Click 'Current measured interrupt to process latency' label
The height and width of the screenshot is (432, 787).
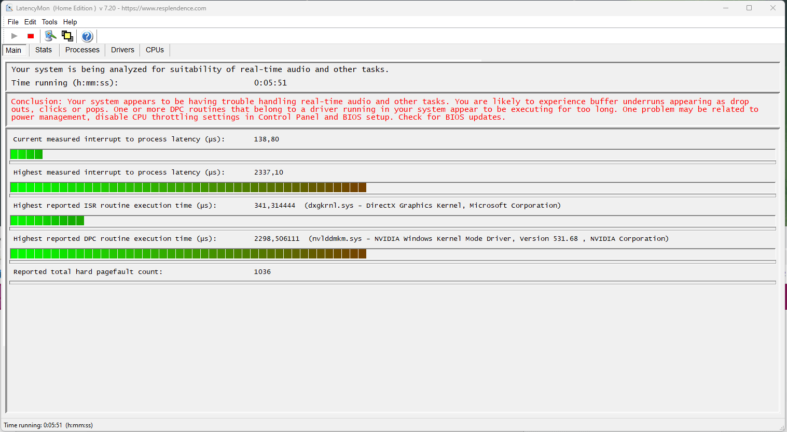(x=119, y=139)
